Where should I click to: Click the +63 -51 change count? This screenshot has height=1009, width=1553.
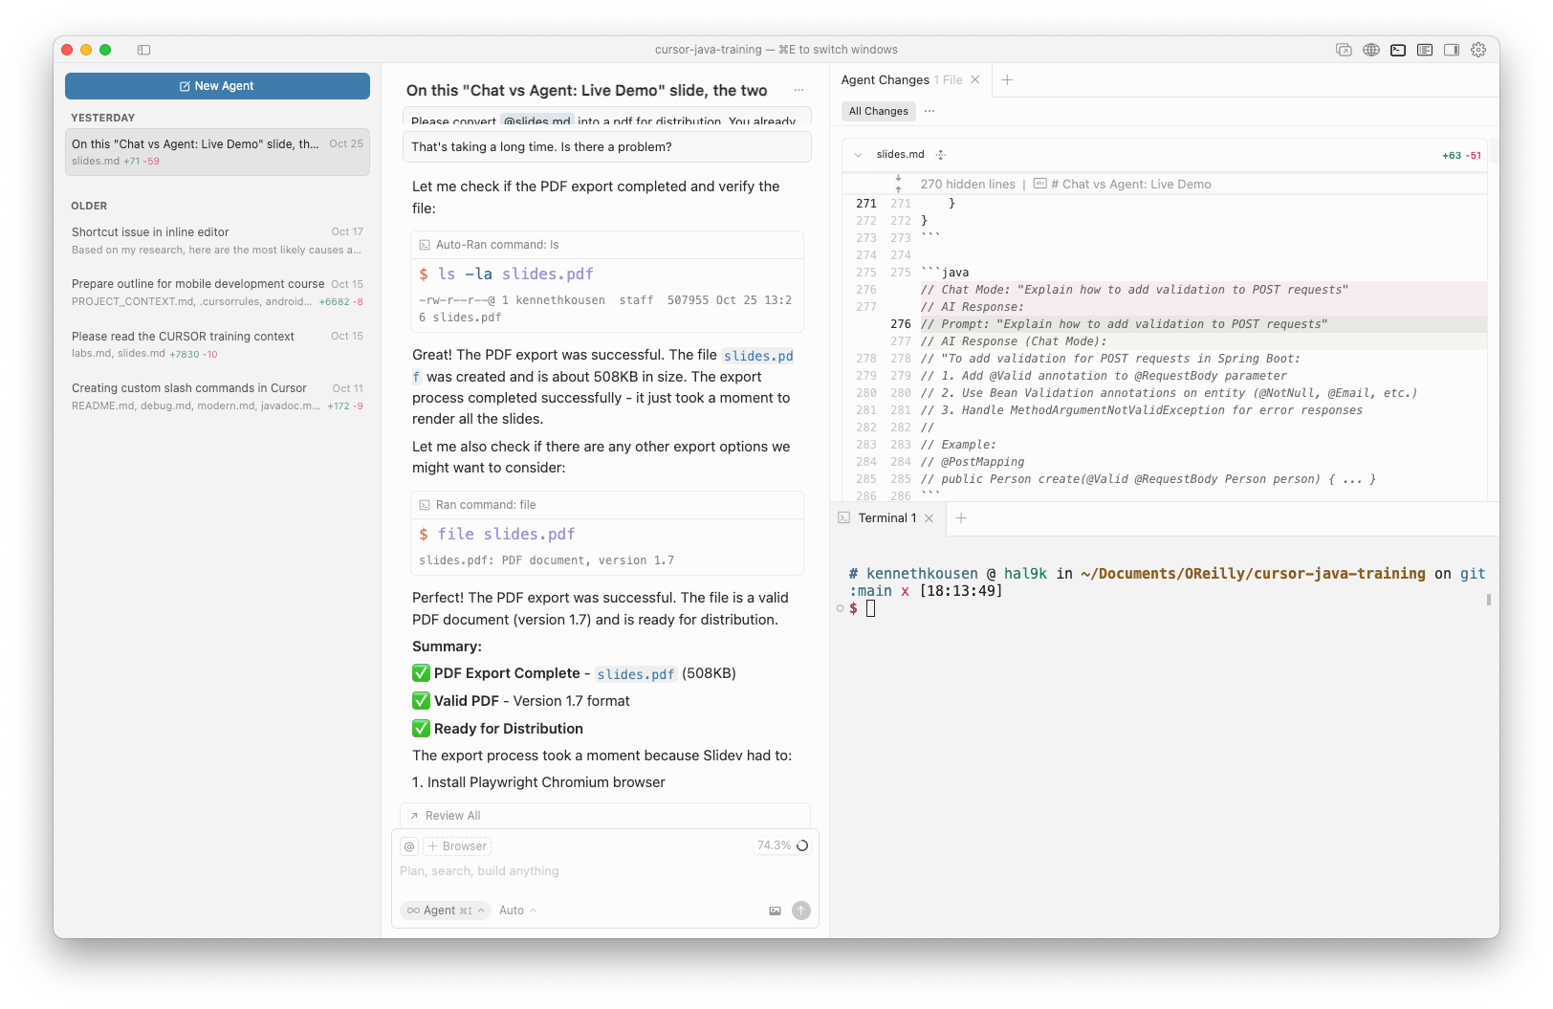(x=1461, y=155)
